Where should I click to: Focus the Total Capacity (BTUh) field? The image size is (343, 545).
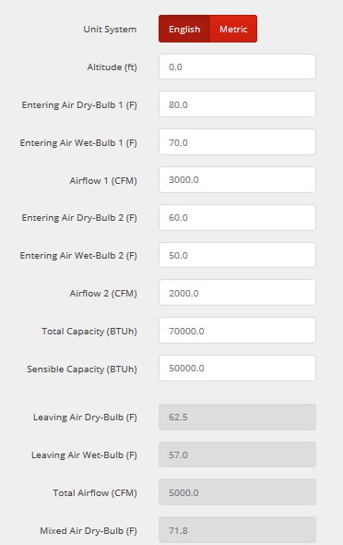[x=237, y=331]
